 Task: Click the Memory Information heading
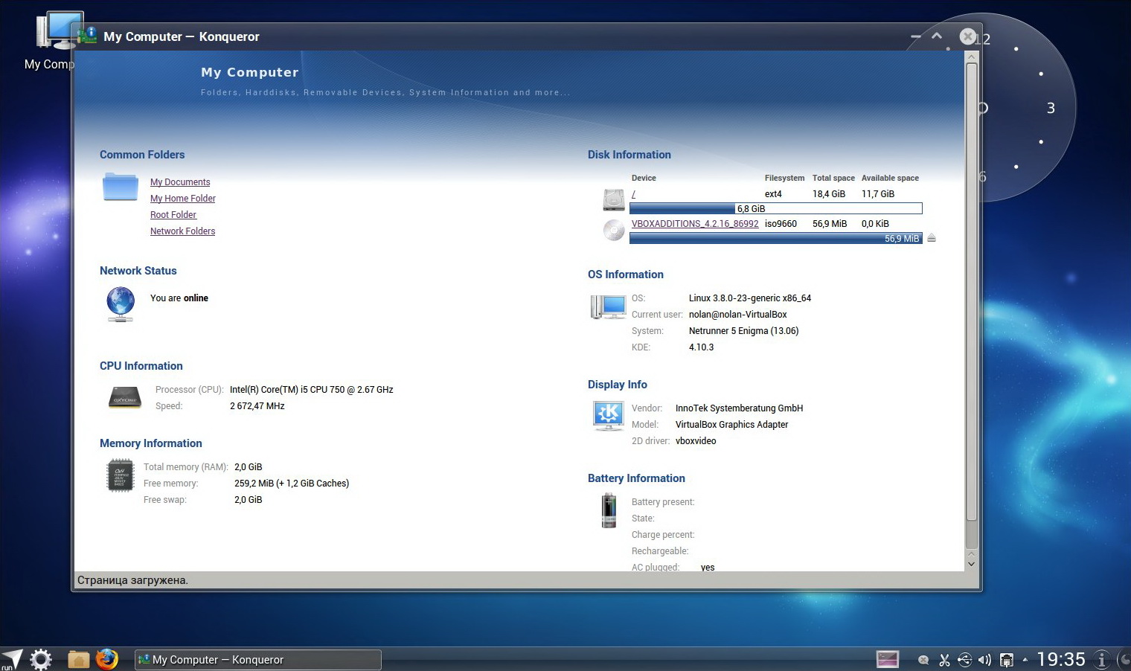(x=151, y=443)
